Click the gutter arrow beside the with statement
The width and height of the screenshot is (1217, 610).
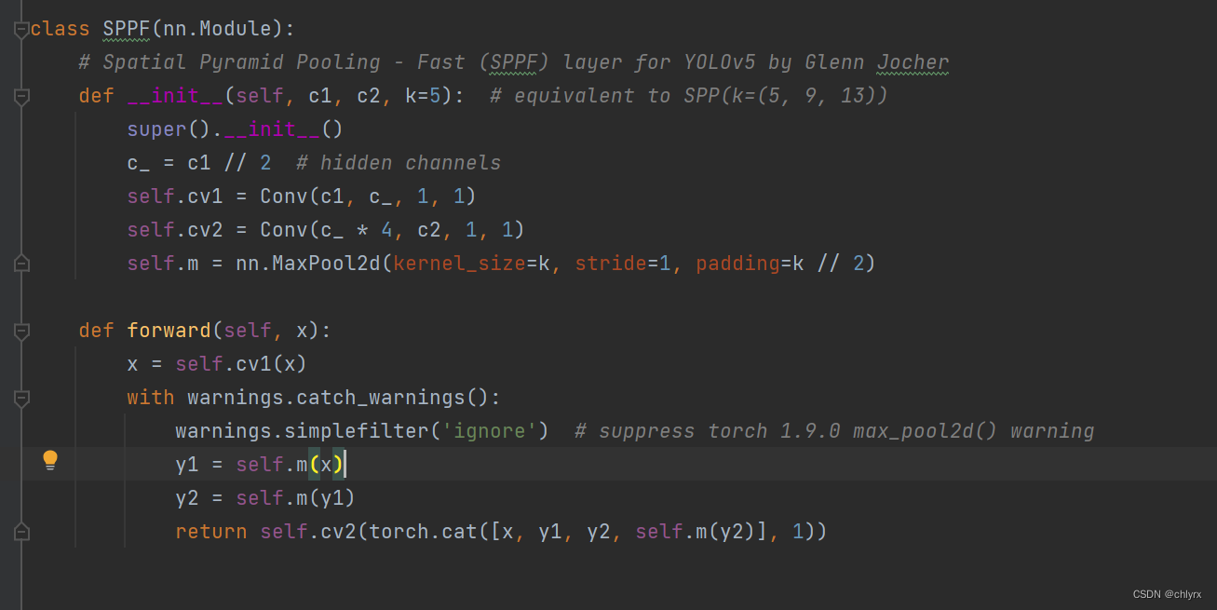(20, 398)
